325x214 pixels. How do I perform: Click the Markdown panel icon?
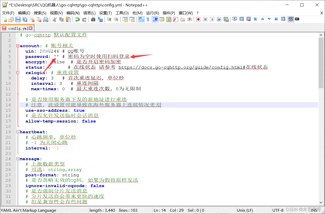point(297,19)
